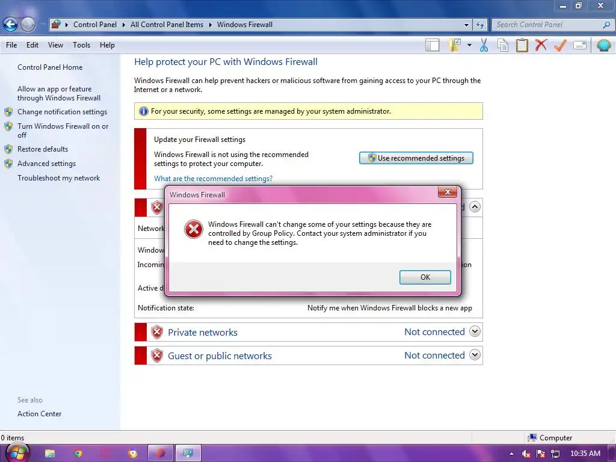The width and height of the screenshot is (616, 462).
Task: Open File Explorer from the taskbar
Action: (49, 454)
